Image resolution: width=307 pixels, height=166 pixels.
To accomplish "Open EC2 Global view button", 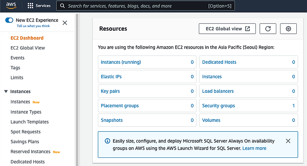I will pos(227,29).
